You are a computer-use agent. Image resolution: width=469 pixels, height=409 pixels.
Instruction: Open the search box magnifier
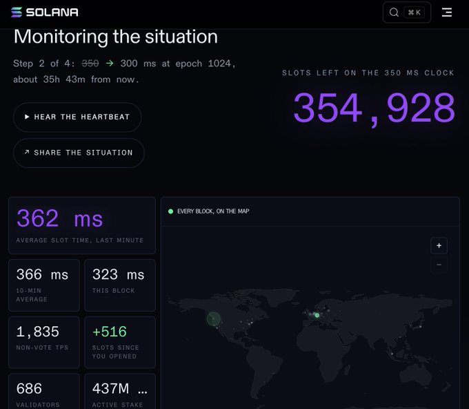click(394, 12)
